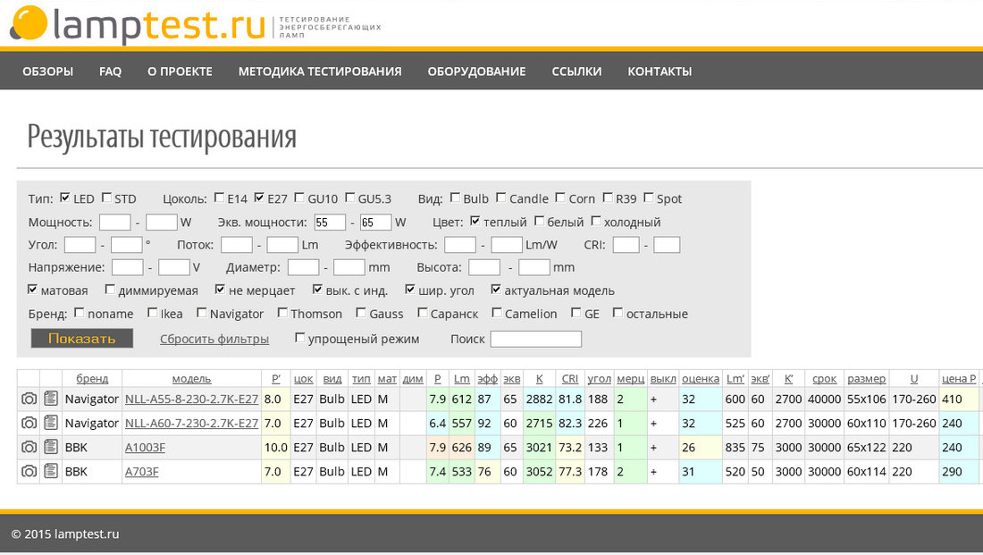This screenshot has width=983, height=555.
Task: Open model link NLL-A55-8-230-2.7K-E27
Action: (191, 399)
